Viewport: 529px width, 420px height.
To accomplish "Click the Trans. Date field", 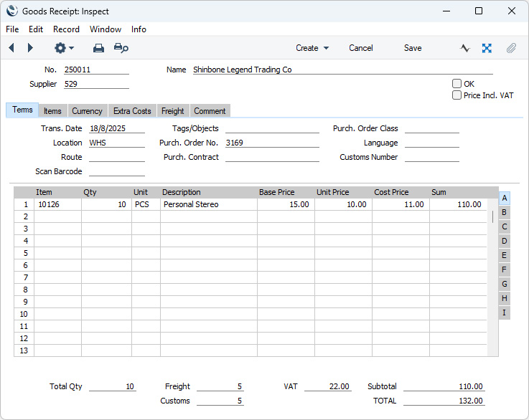I will pyautogui.click(x=117, y=128).
